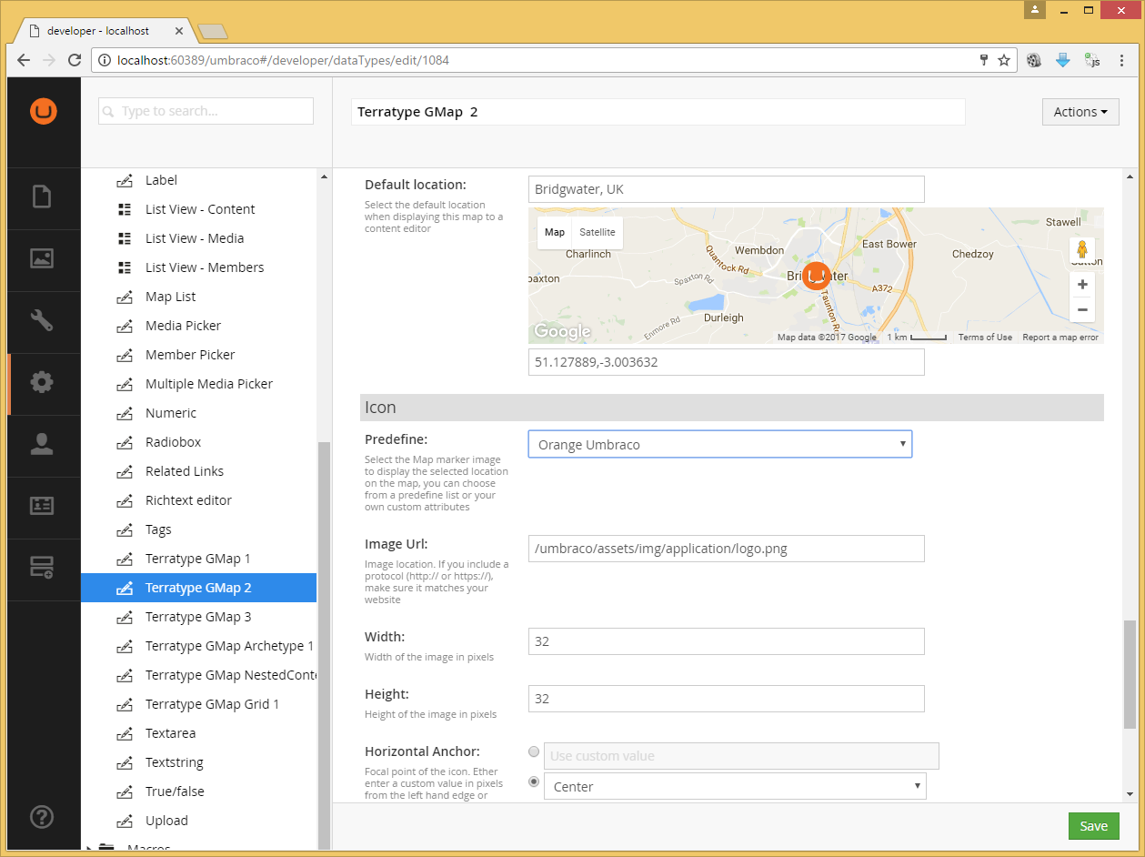Open Textstring data type

point(174,762)
